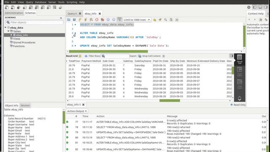Viewport: 270px width, 152px height.
Task: Open Form Editor in result side panel
Action: pos(240,72)
